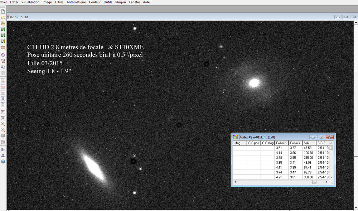Click the S-G-B column header
This screenshot has width=358, height=211.
click(323, 143)
